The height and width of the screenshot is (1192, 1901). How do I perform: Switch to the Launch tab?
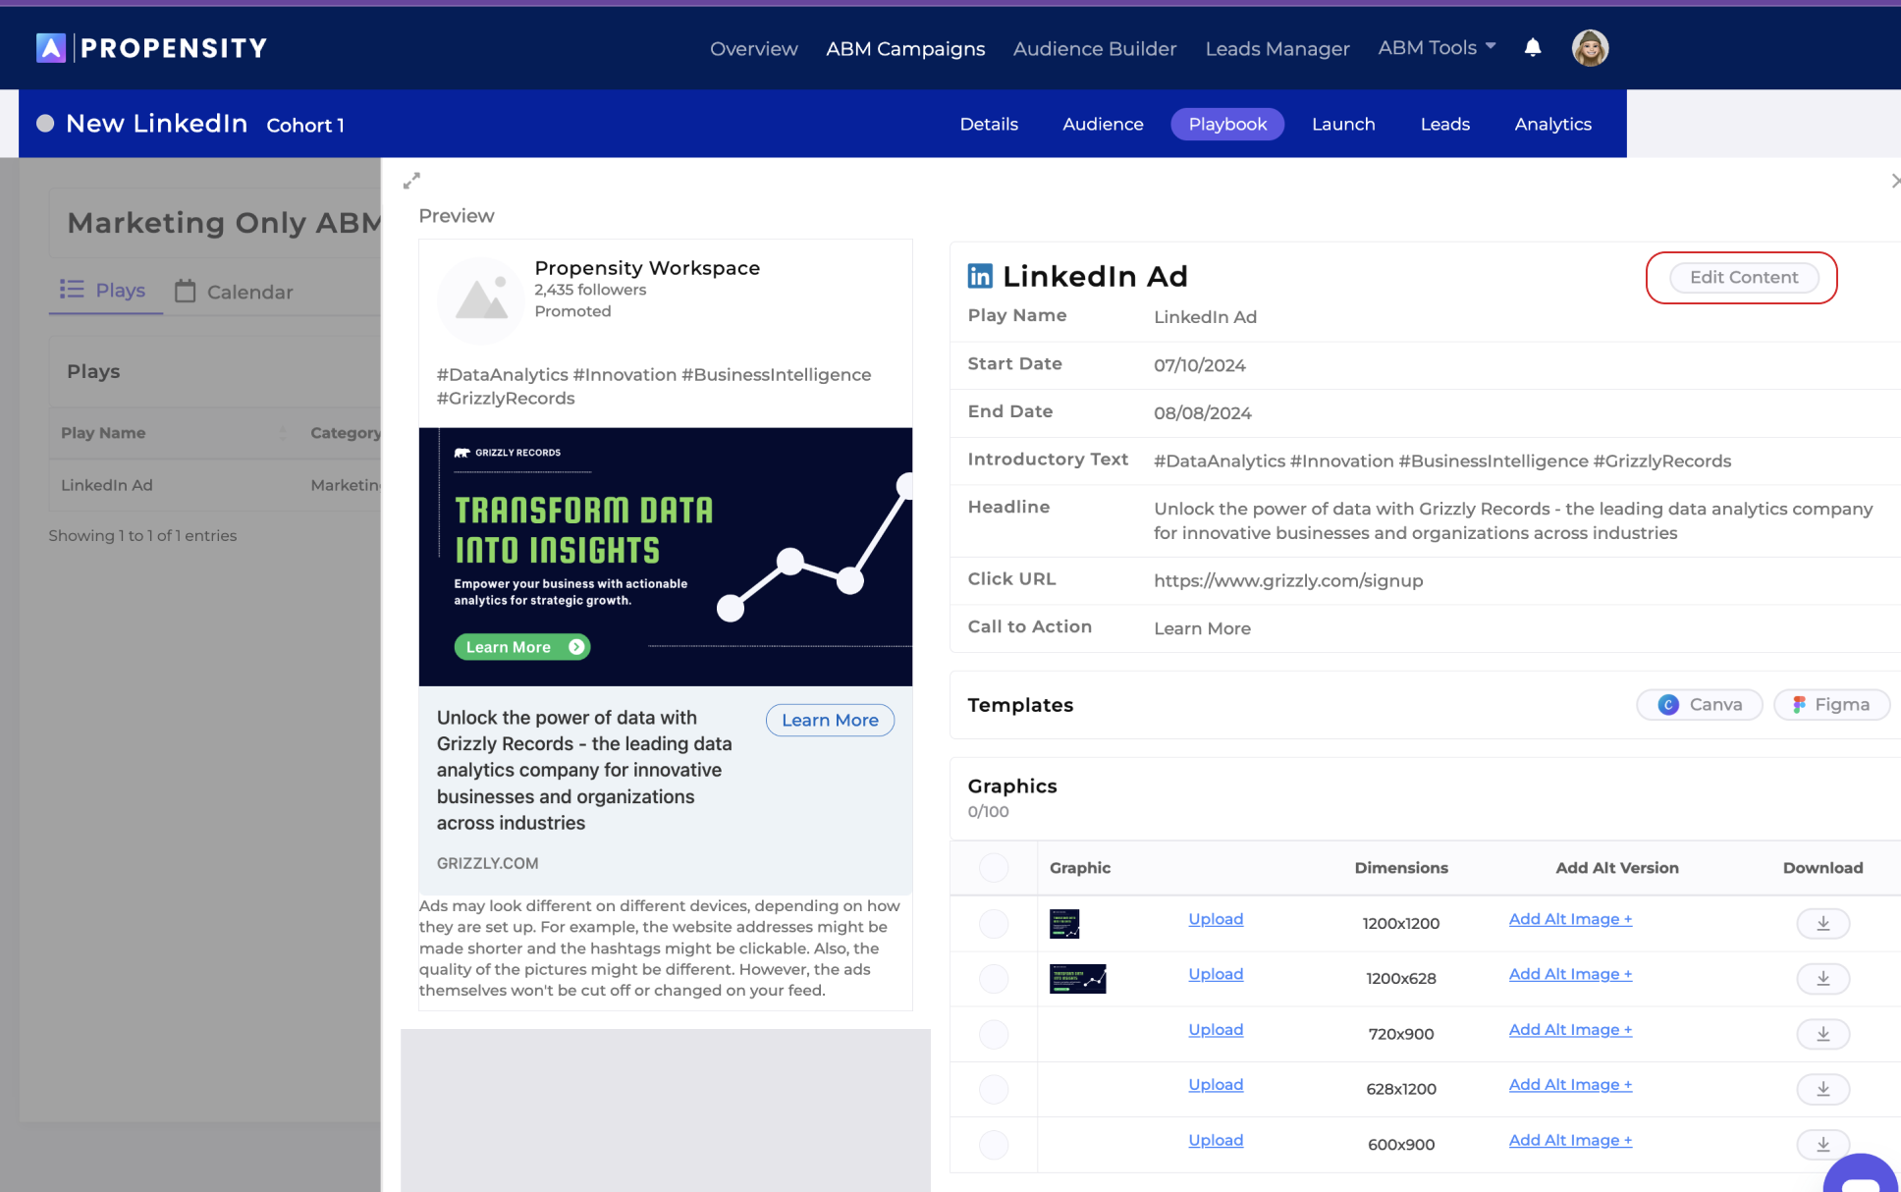point(1343,125)
